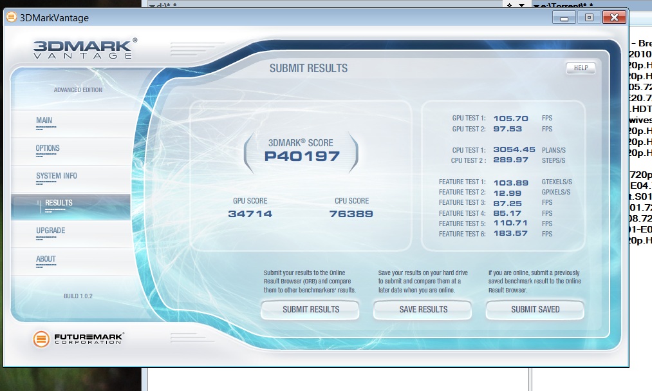Screen dimensions: 652x391
Task: Click Feature Test 3 value 87.25
Action: click(507, 204)
